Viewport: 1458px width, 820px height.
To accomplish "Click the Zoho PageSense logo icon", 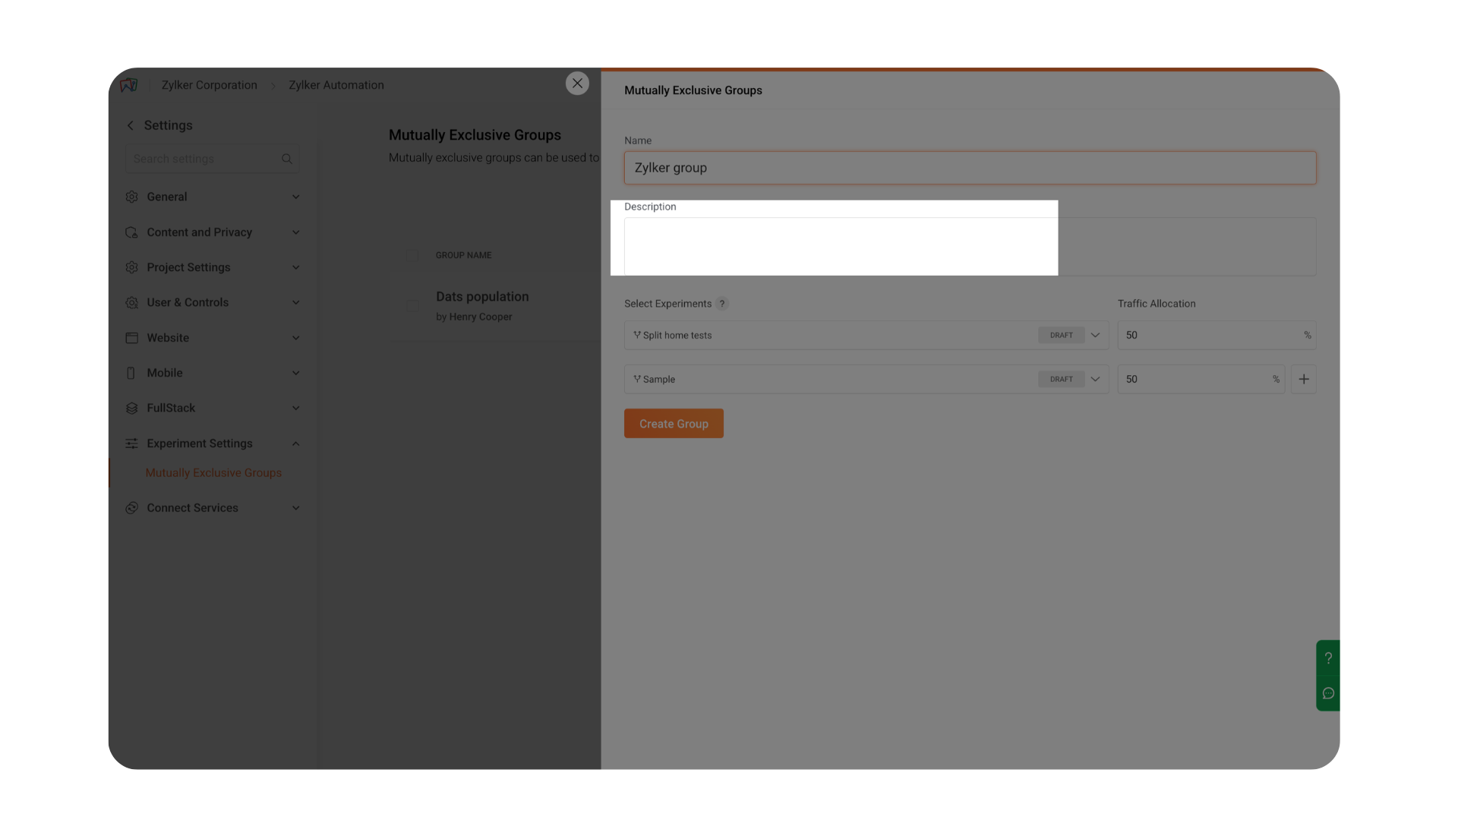I will (x=129, y=85).
